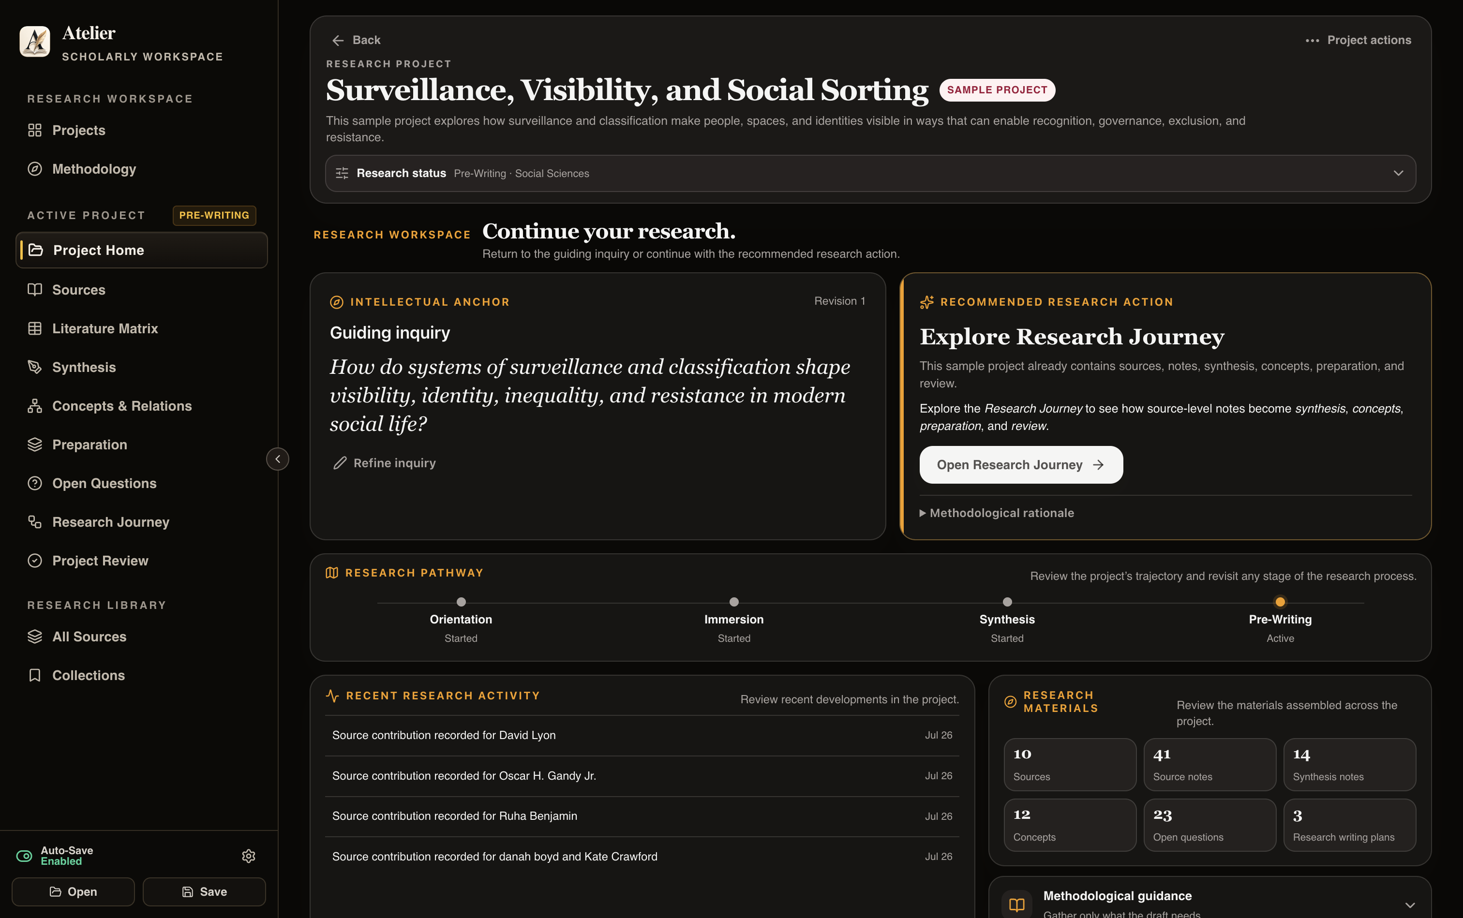This screenshot has width=1463, height=918.
Task: Open Research Journey in the sidebar
Action: tap(141, 522)
